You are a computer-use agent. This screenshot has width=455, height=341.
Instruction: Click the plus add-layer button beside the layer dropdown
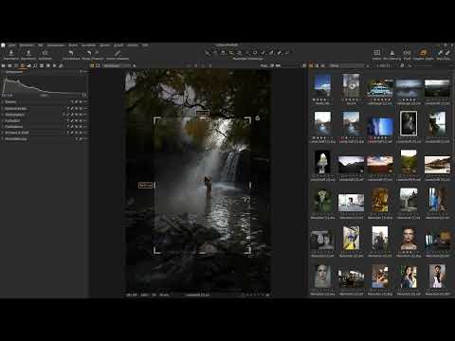point(135,65)
